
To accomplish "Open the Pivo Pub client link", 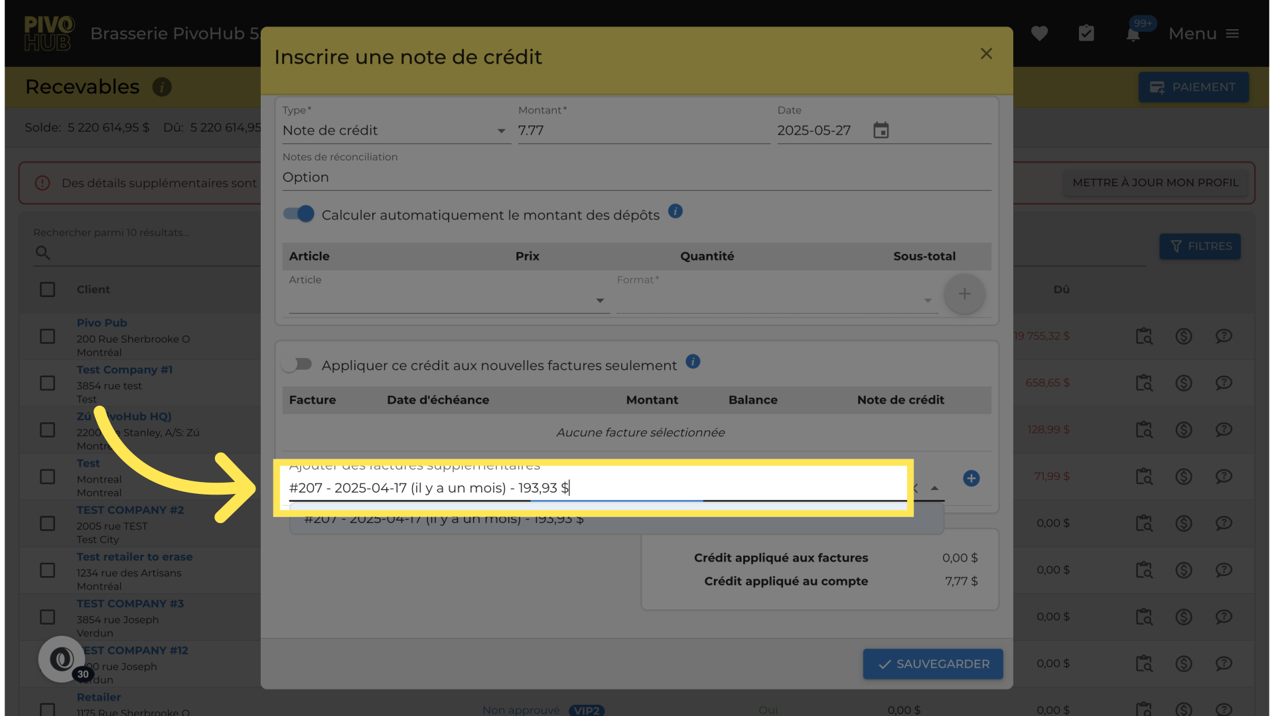I will (102, 323).
